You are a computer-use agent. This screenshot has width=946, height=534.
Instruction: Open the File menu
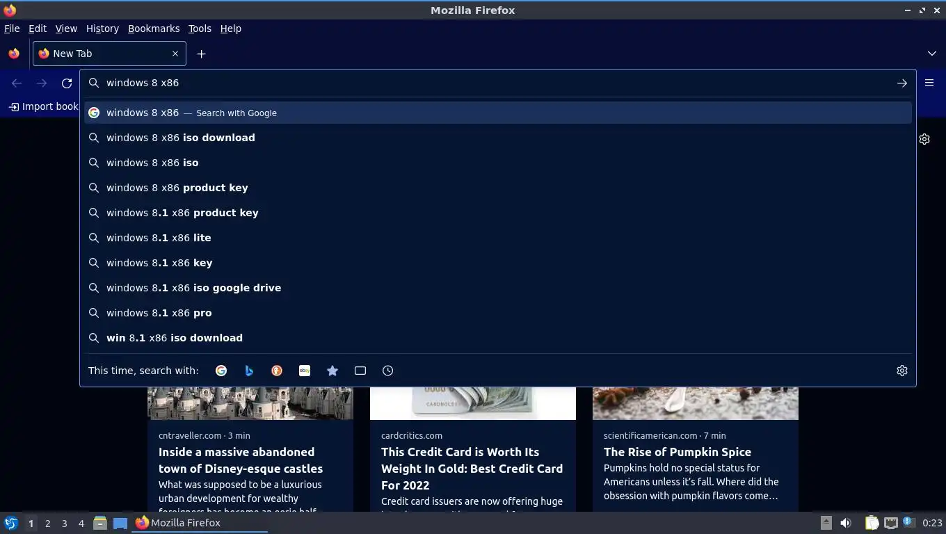coord(12,29)
